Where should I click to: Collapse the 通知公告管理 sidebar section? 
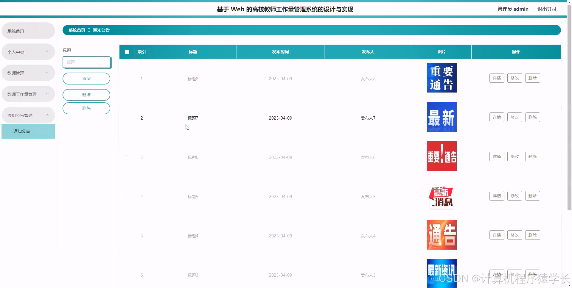[x=28, y=115]
